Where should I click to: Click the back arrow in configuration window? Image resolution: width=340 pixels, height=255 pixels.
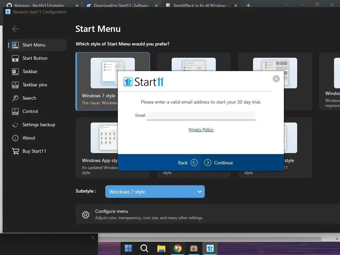pos(16,29)
